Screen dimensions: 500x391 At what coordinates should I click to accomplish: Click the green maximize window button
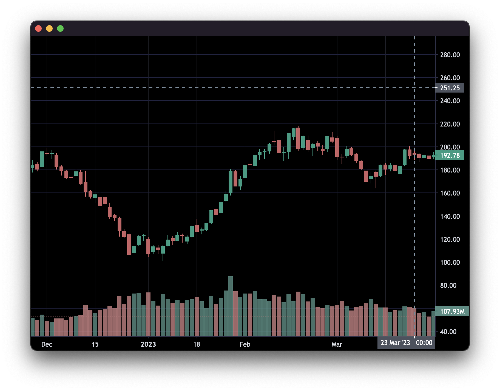60,28
